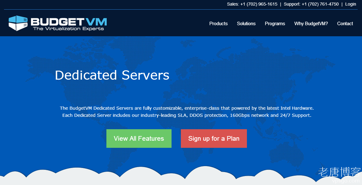Click the Sales phone number +1 (702) 965-1615

[259, 4]
